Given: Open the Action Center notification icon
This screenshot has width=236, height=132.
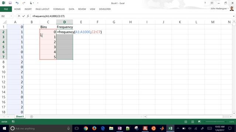Looking at the screenshot, I should coord(230,128).
